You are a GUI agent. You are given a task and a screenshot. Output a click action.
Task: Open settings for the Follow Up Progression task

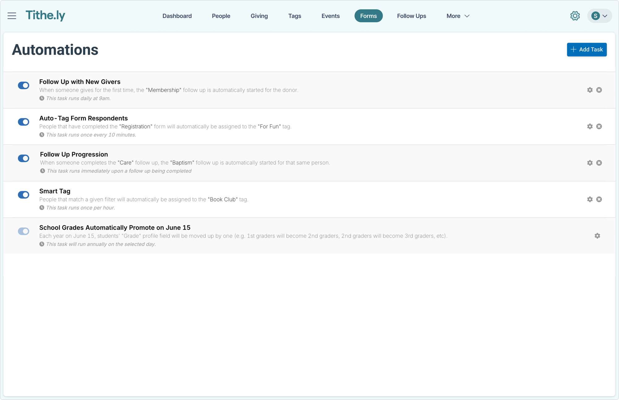coord(590,163)
